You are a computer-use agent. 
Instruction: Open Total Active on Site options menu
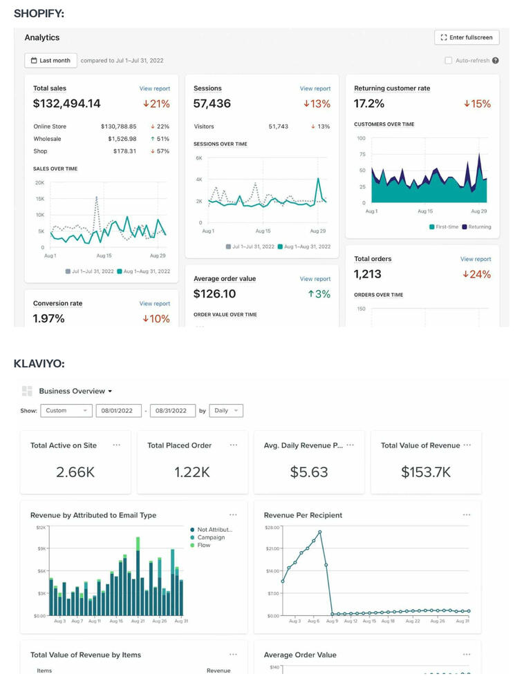click(x=117, y=445)
